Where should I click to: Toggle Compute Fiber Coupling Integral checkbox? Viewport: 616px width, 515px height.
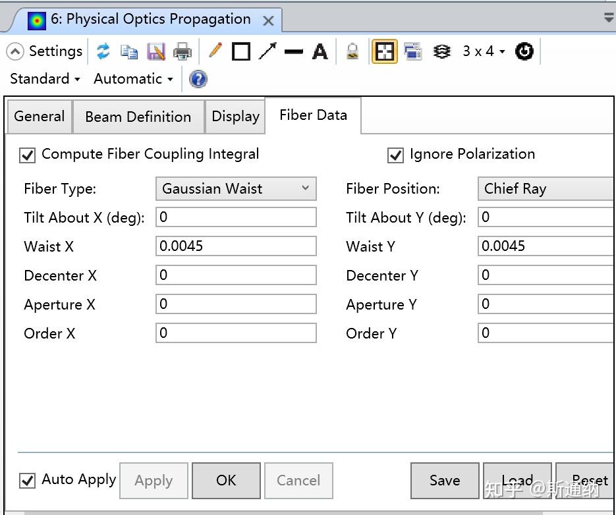[28, 155]
